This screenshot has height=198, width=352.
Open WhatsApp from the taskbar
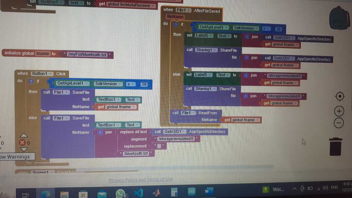(120, 193)
